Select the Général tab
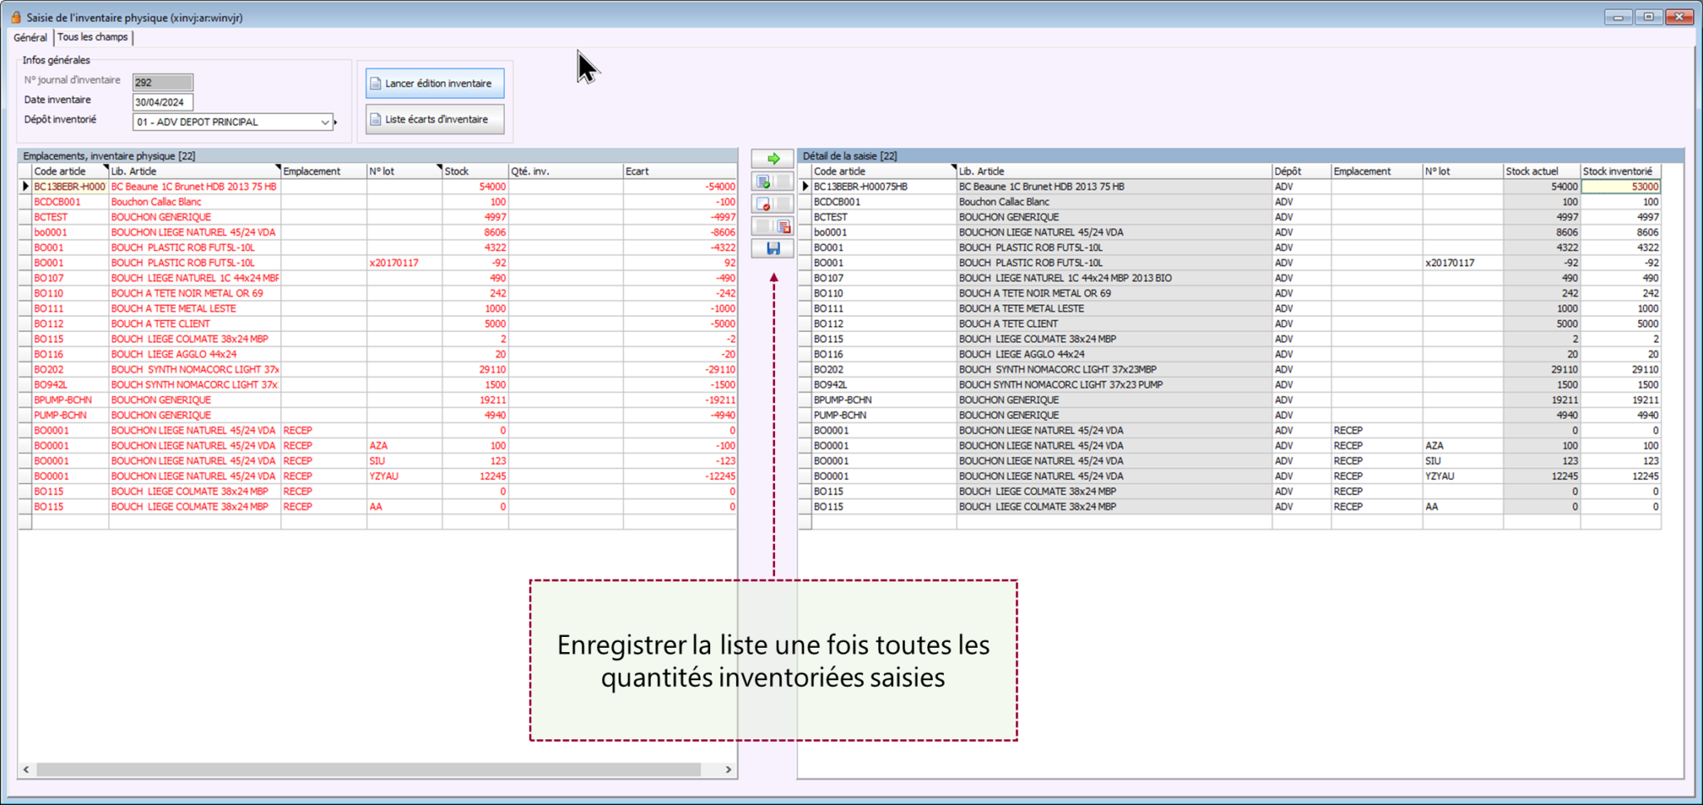1703x805 pixels. [x=30, y=37]
